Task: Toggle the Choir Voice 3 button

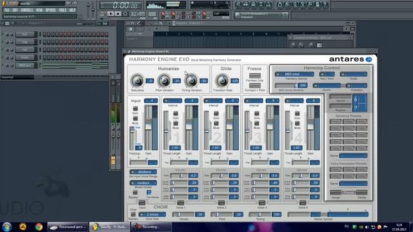Action: [x=261, y=203]
